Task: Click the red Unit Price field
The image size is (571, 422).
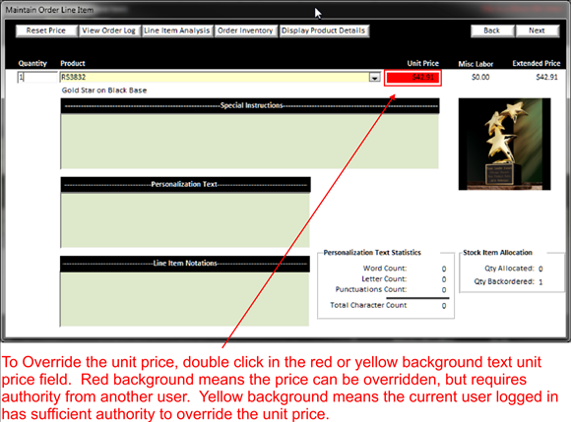Action: click(412, 78)
